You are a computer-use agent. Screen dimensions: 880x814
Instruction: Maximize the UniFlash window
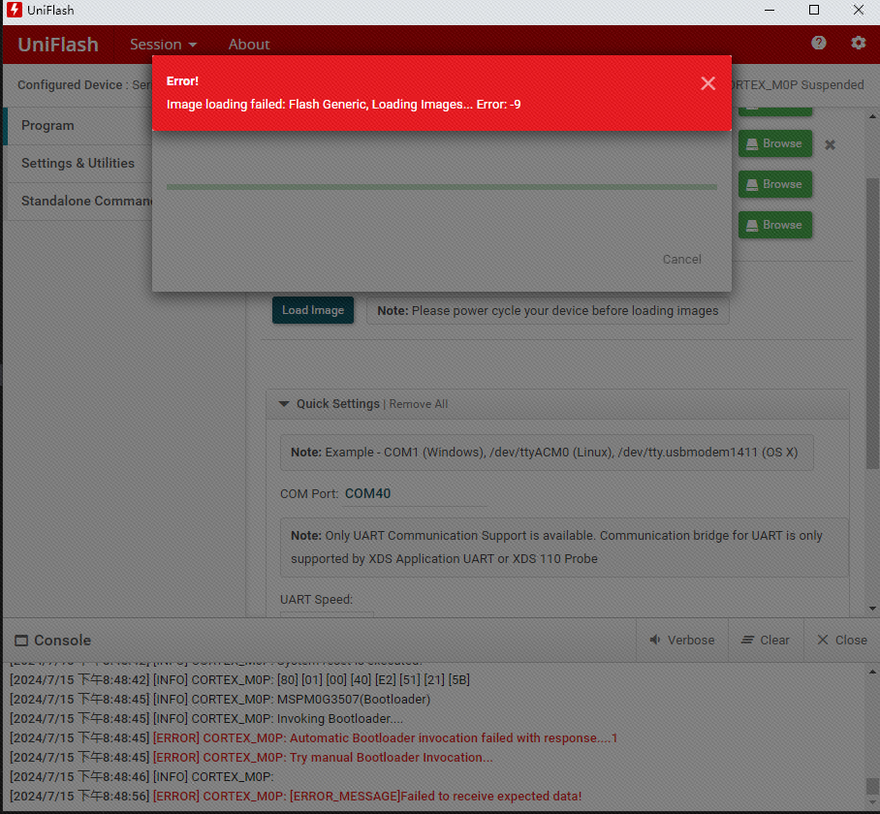coord(814,10)
